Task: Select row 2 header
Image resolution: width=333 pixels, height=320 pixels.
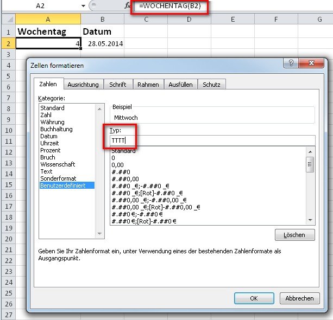Action: tap(9, 43)
